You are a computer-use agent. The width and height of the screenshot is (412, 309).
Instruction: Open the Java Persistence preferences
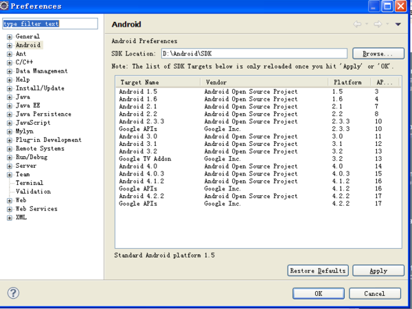point(43,114)
